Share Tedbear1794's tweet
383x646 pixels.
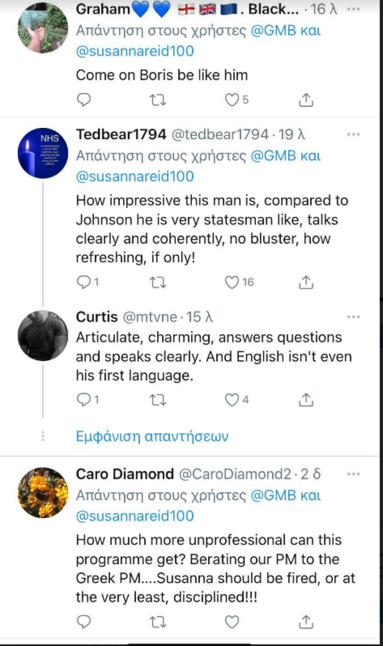point(306,283)
